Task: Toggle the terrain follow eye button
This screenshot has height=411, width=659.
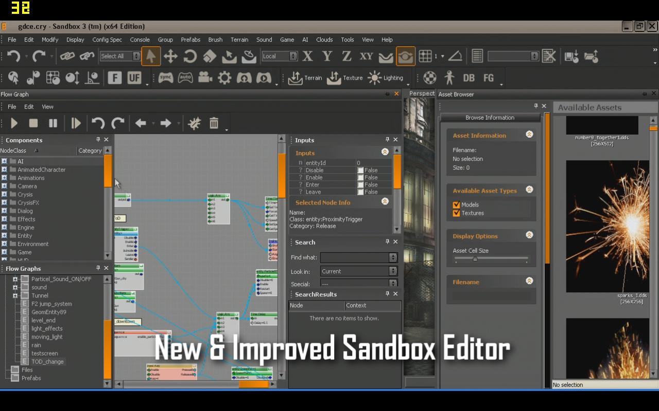Action: pyautogui.click(x=405, y=56)
